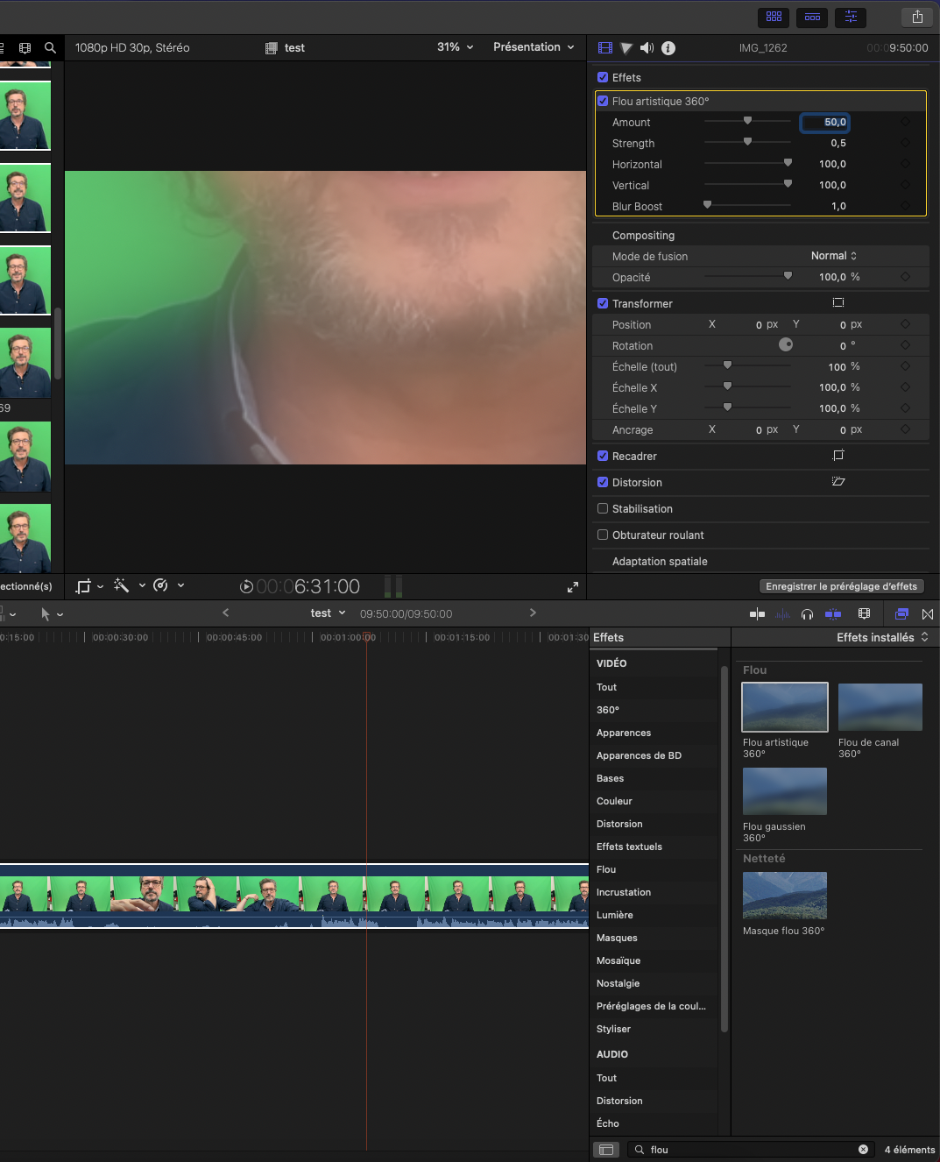Open the Share export button
Viewport: 940px width, 1162px height.
tap(917, 17)
